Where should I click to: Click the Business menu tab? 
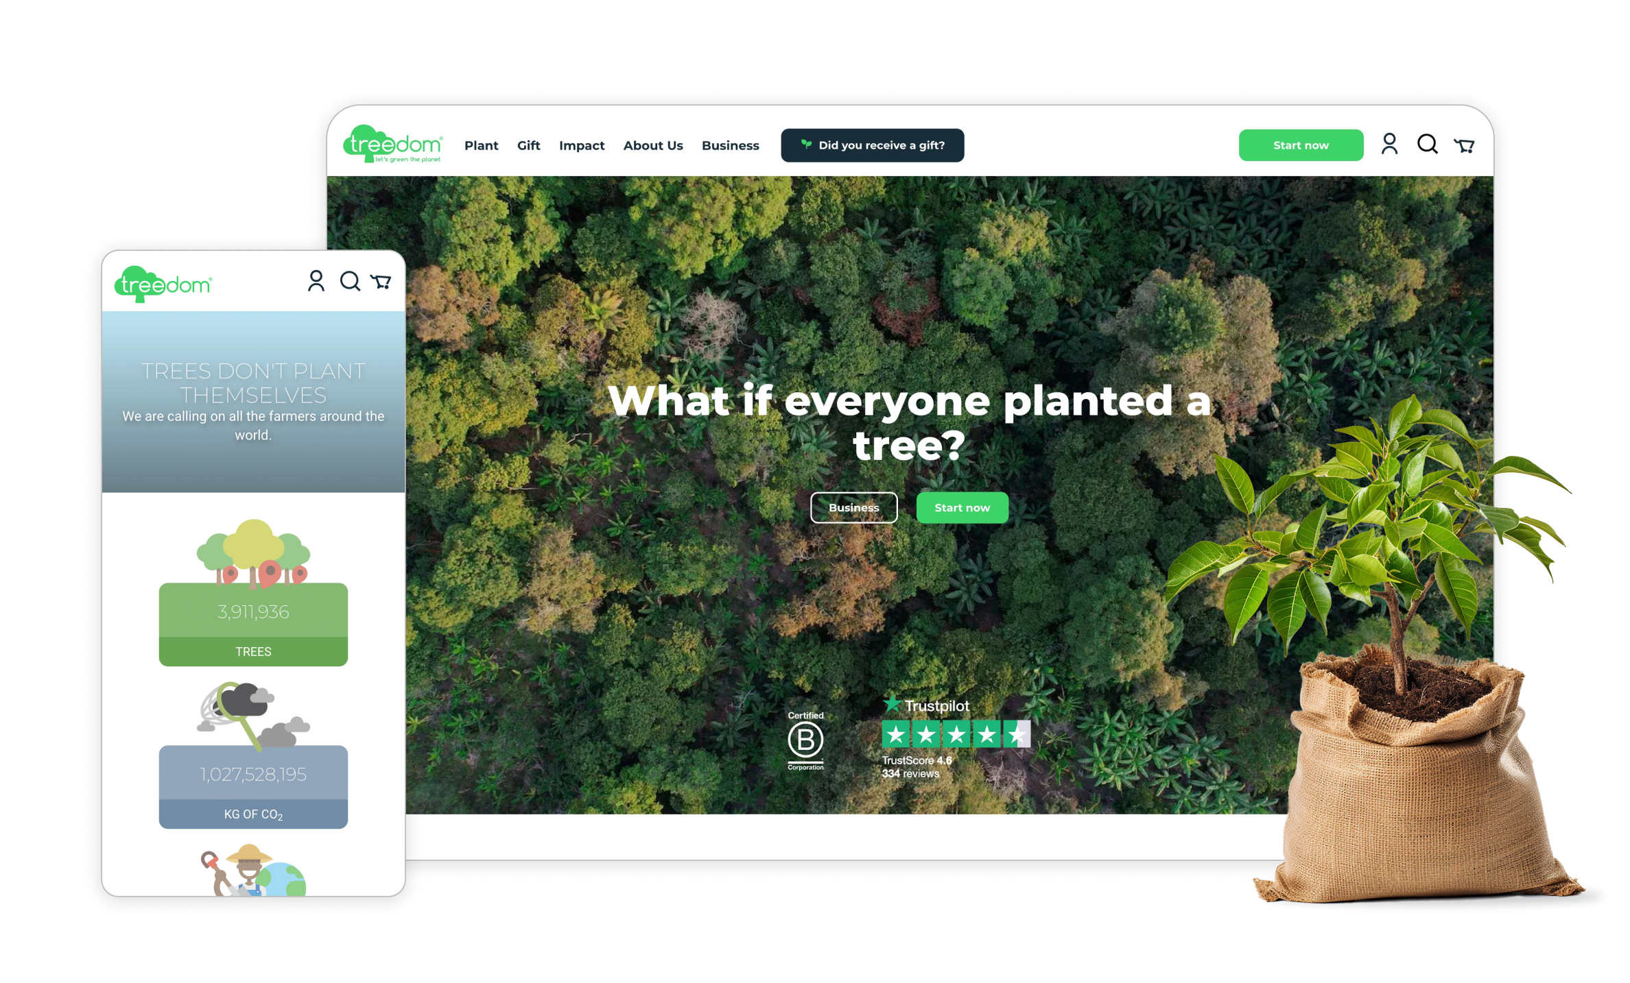[x=730, y=145]
